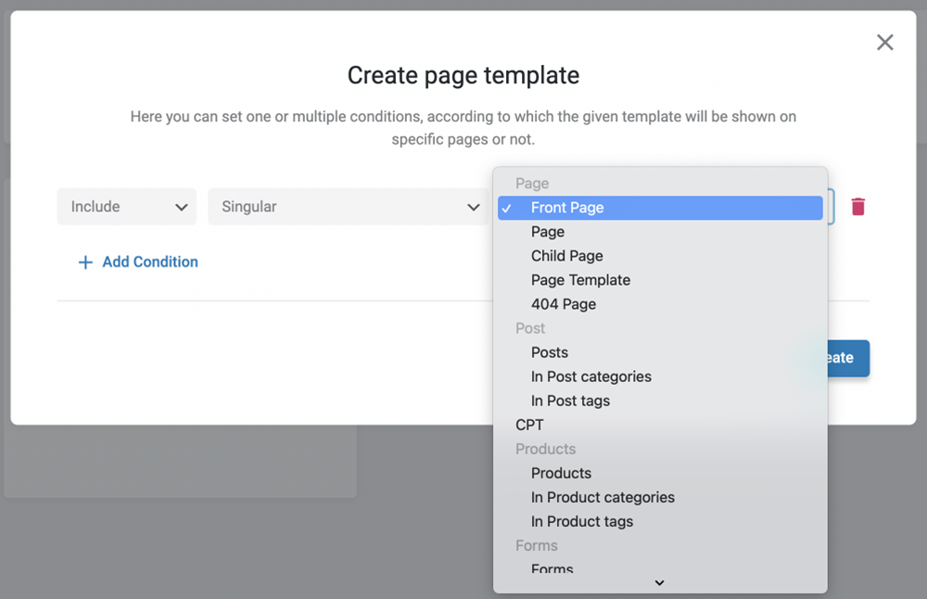Choose 404 Page option
The height and width of the screenshot is (599, 927).
coord(660,304)
